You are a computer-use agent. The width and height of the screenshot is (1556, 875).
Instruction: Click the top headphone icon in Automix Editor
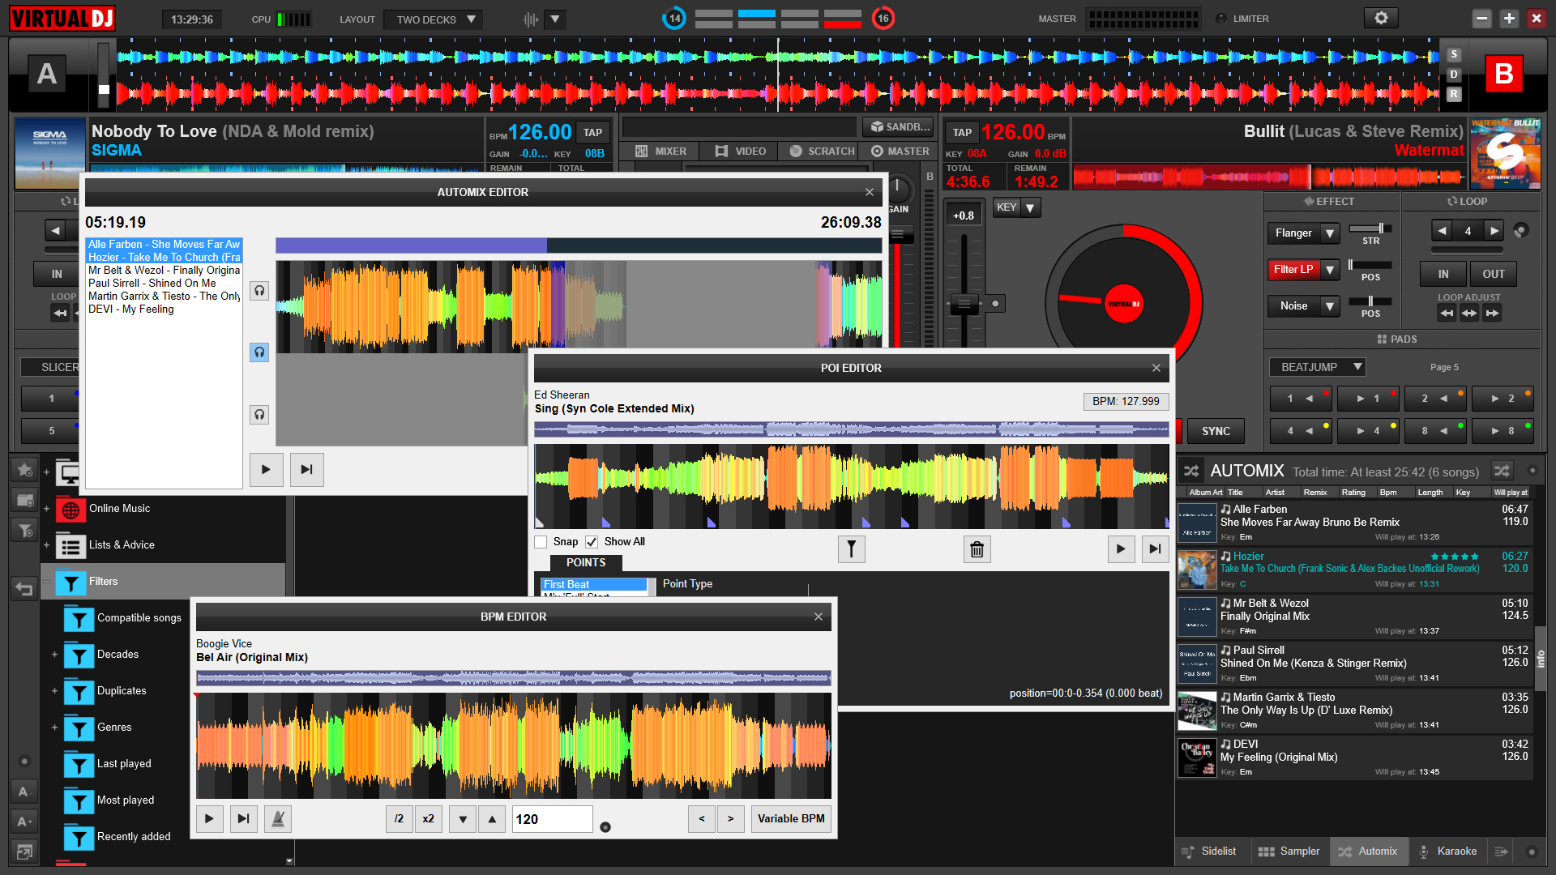click(x=259, y=291)
